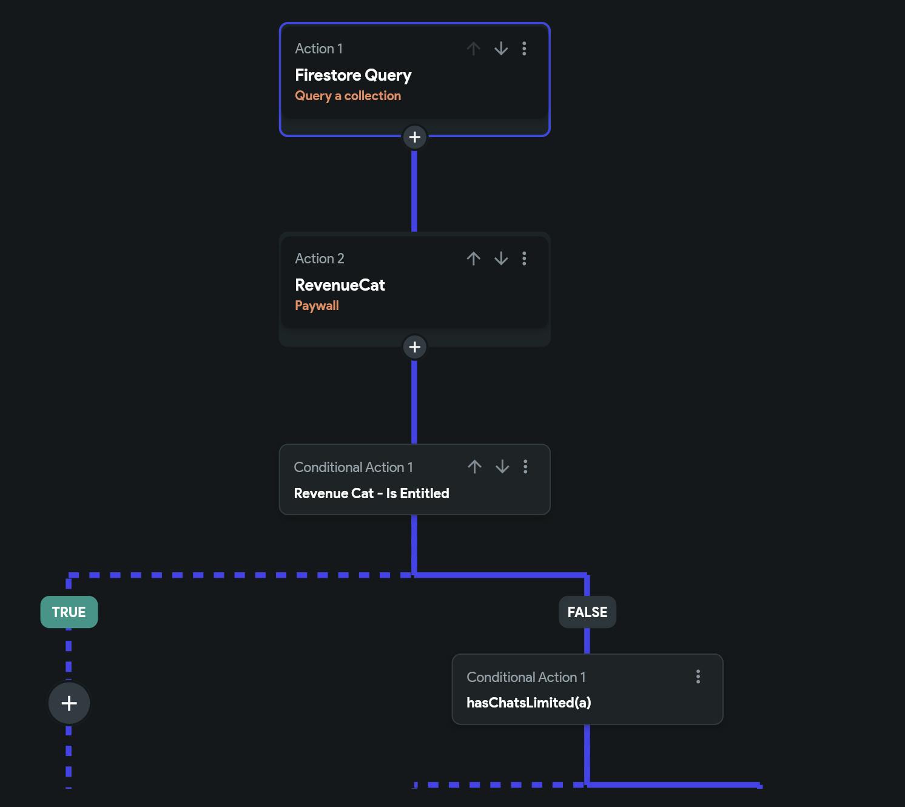Open Is Entitled conditional options menu
905x807 pixels.
click(x=525, y=467)
